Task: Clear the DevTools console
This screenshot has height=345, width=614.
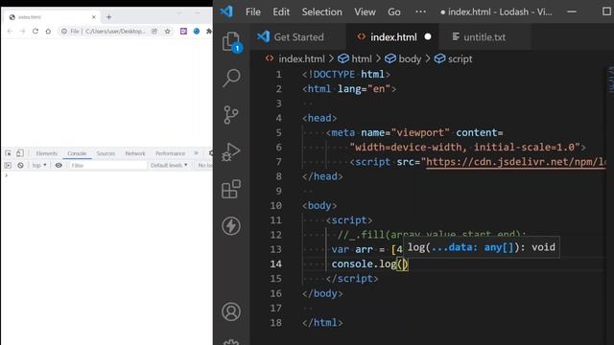Action: (20, 165)
